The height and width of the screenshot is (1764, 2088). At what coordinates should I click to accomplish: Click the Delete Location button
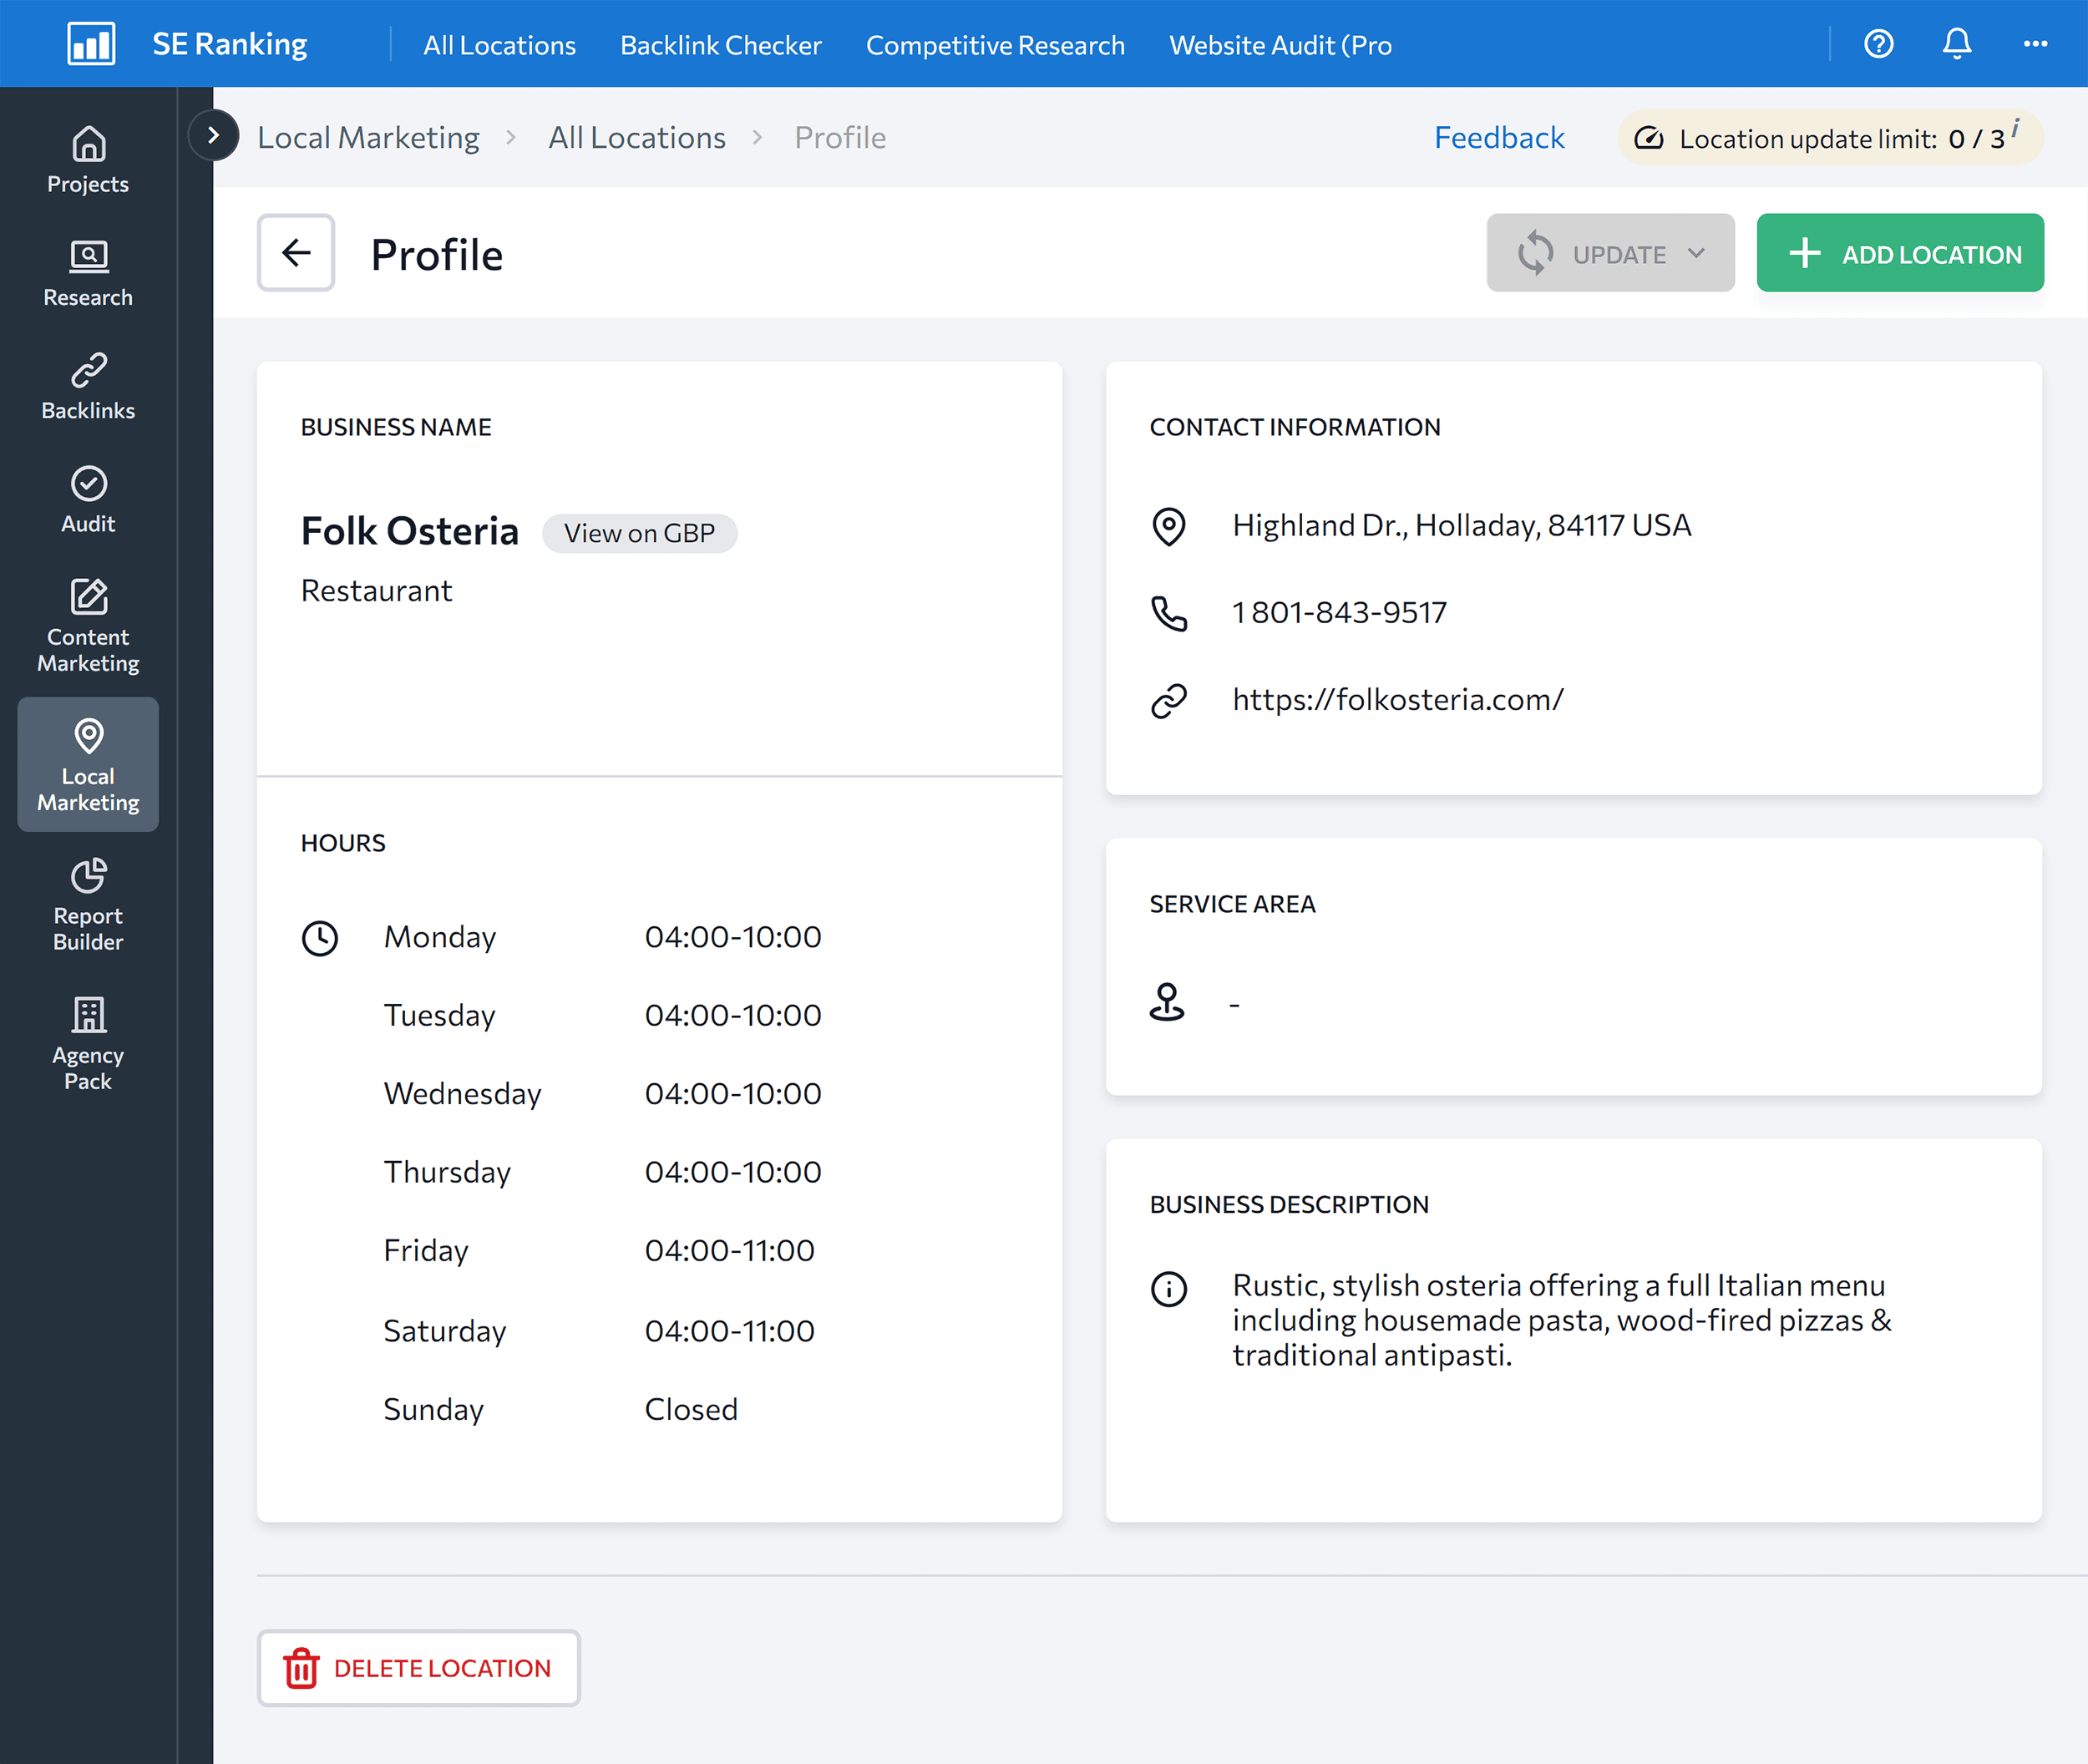click(418, 1667)
